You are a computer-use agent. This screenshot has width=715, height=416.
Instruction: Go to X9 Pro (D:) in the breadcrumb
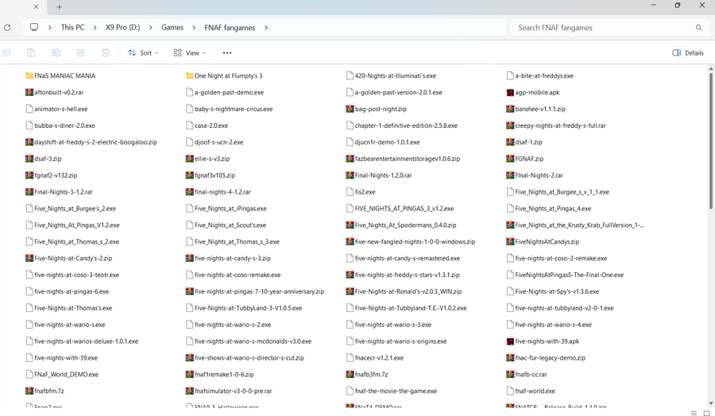122,27
